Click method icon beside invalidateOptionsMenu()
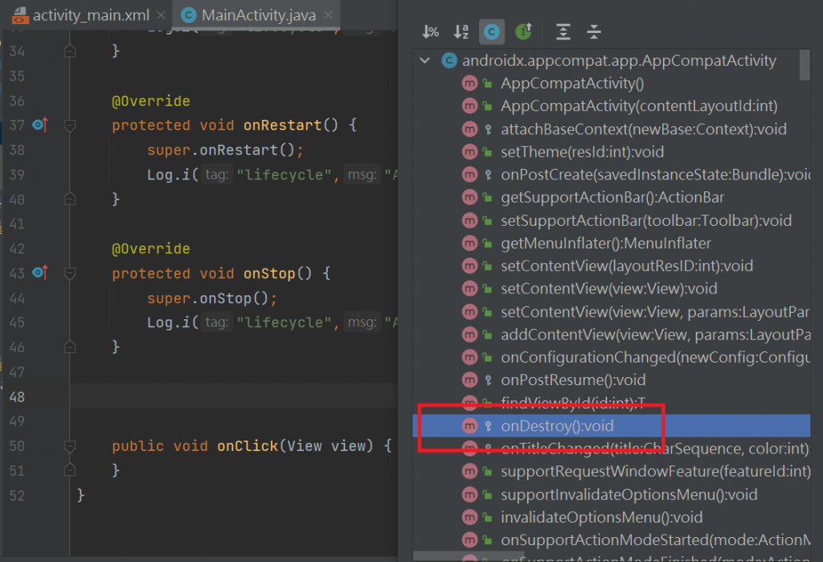 (x=469, y=517)
